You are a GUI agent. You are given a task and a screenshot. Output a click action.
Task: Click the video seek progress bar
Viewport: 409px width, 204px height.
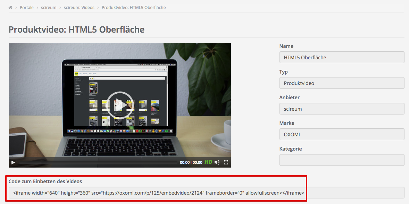[x=97, y=162]
